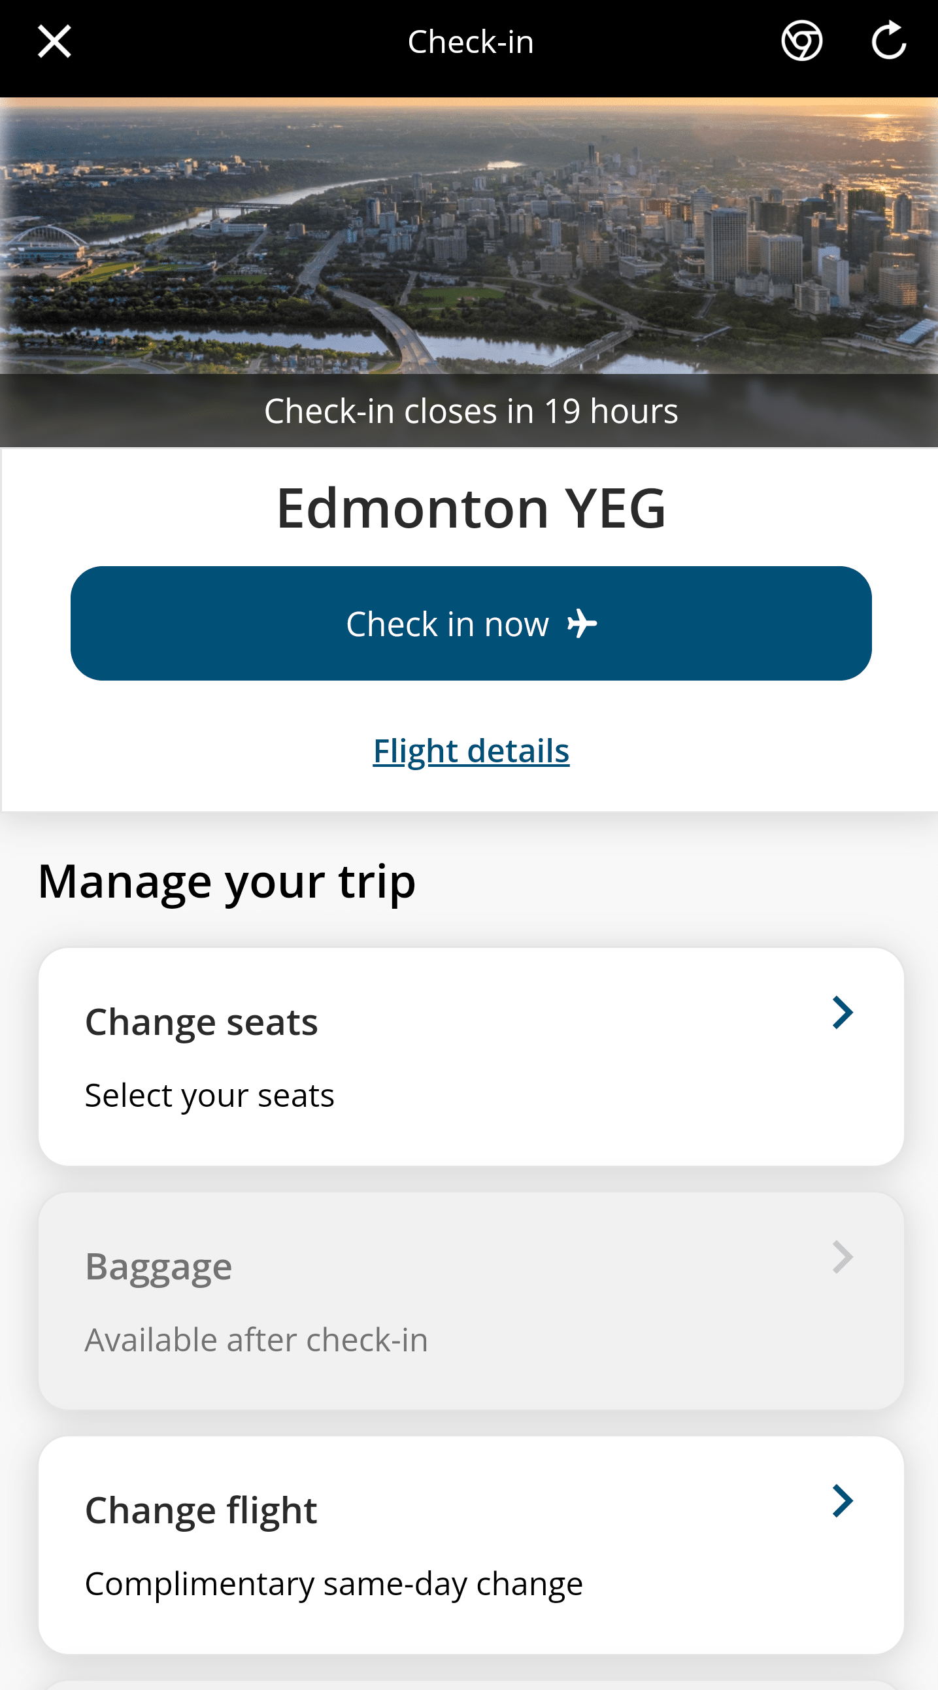Screen dimensions: 938x1690
Task: Tap the Check-in title in top bar
Action: click(x=471, y=42)
